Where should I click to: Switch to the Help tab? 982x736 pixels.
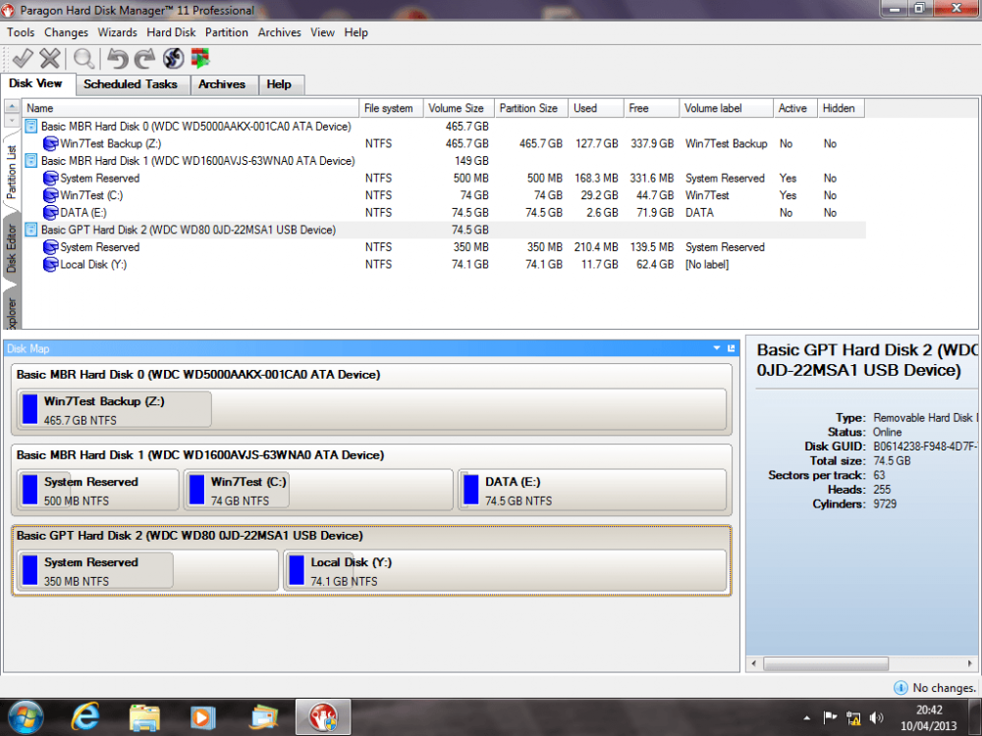(x=279, y=84)
